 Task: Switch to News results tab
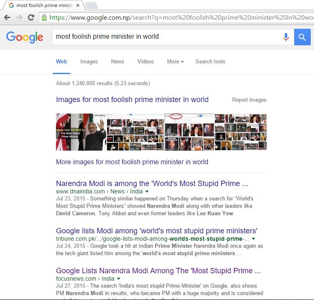(x=118, y=61)
